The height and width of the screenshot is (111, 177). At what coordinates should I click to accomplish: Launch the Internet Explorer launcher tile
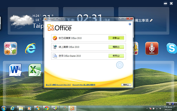point(30,48)
